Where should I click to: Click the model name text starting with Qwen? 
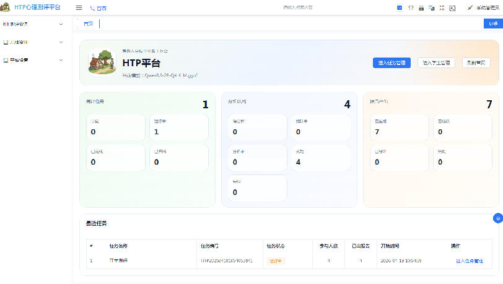[x=171, y=75]
